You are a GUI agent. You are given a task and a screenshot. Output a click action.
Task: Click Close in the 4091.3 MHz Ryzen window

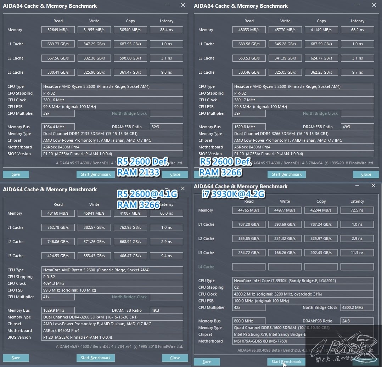(175, 358)
